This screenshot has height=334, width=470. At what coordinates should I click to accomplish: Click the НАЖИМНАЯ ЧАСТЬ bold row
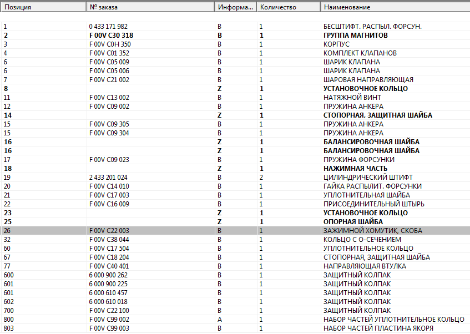tap(355, 169)
